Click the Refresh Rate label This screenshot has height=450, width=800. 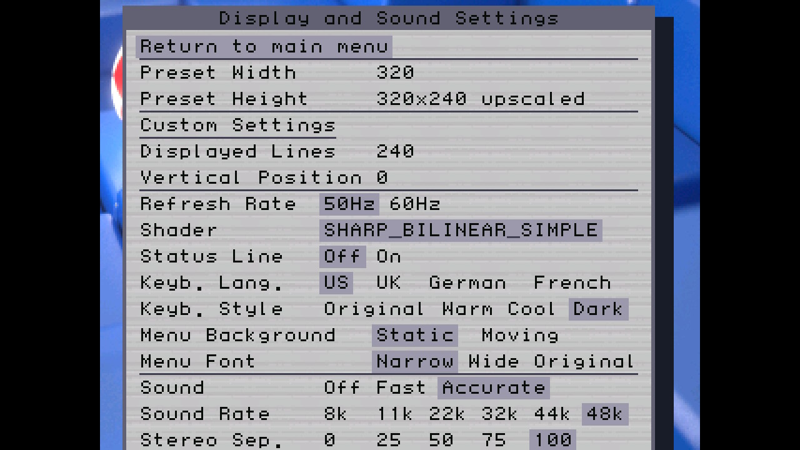[218, 204]
